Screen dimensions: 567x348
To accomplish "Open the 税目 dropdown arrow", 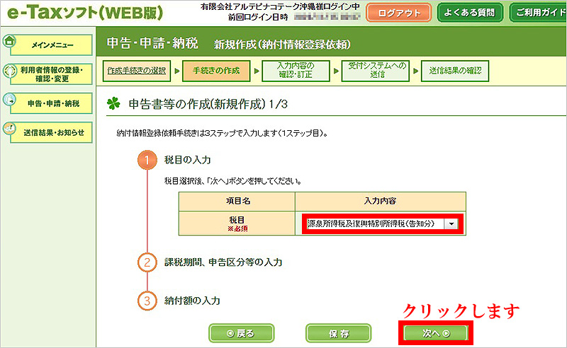I will tap(451, 224).
